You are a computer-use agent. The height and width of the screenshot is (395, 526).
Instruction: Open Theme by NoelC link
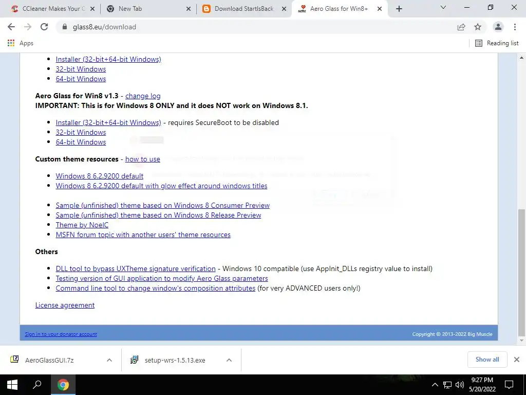(x=82, y=225)
